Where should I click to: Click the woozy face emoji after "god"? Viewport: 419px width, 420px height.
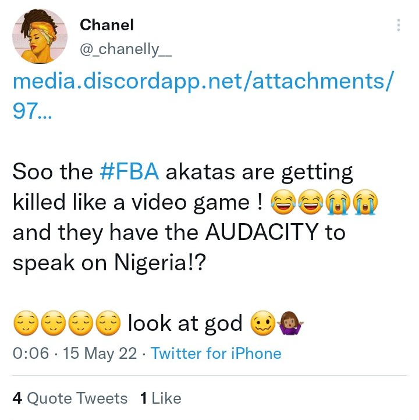pos(261,324)
